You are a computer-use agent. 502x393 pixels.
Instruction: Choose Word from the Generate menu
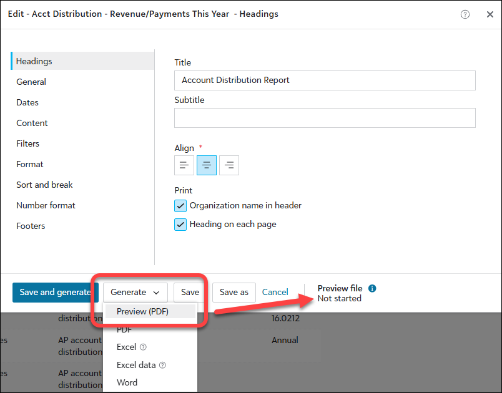point(127,382)
